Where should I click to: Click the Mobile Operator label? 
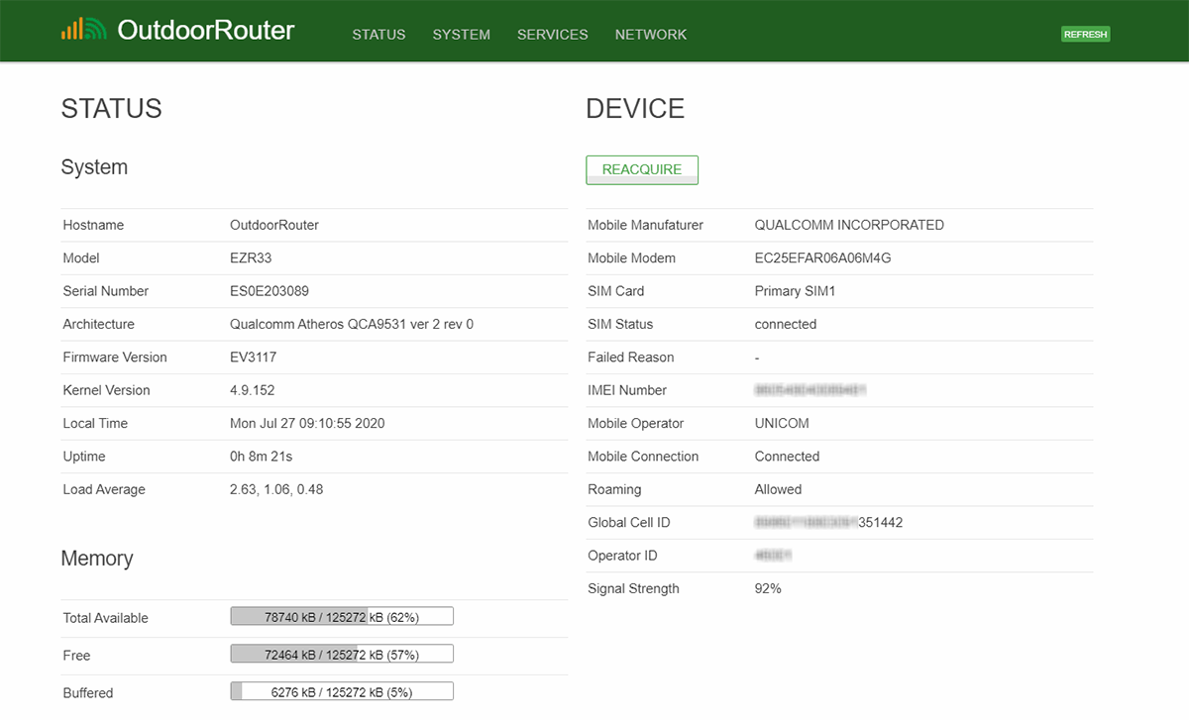point(635,423)
